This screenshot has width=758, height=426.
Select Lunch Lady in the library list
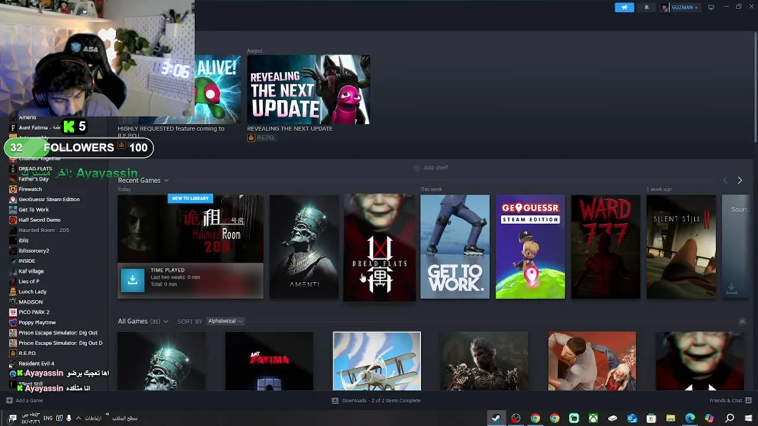pyautogui.click(x=33, y=292)
